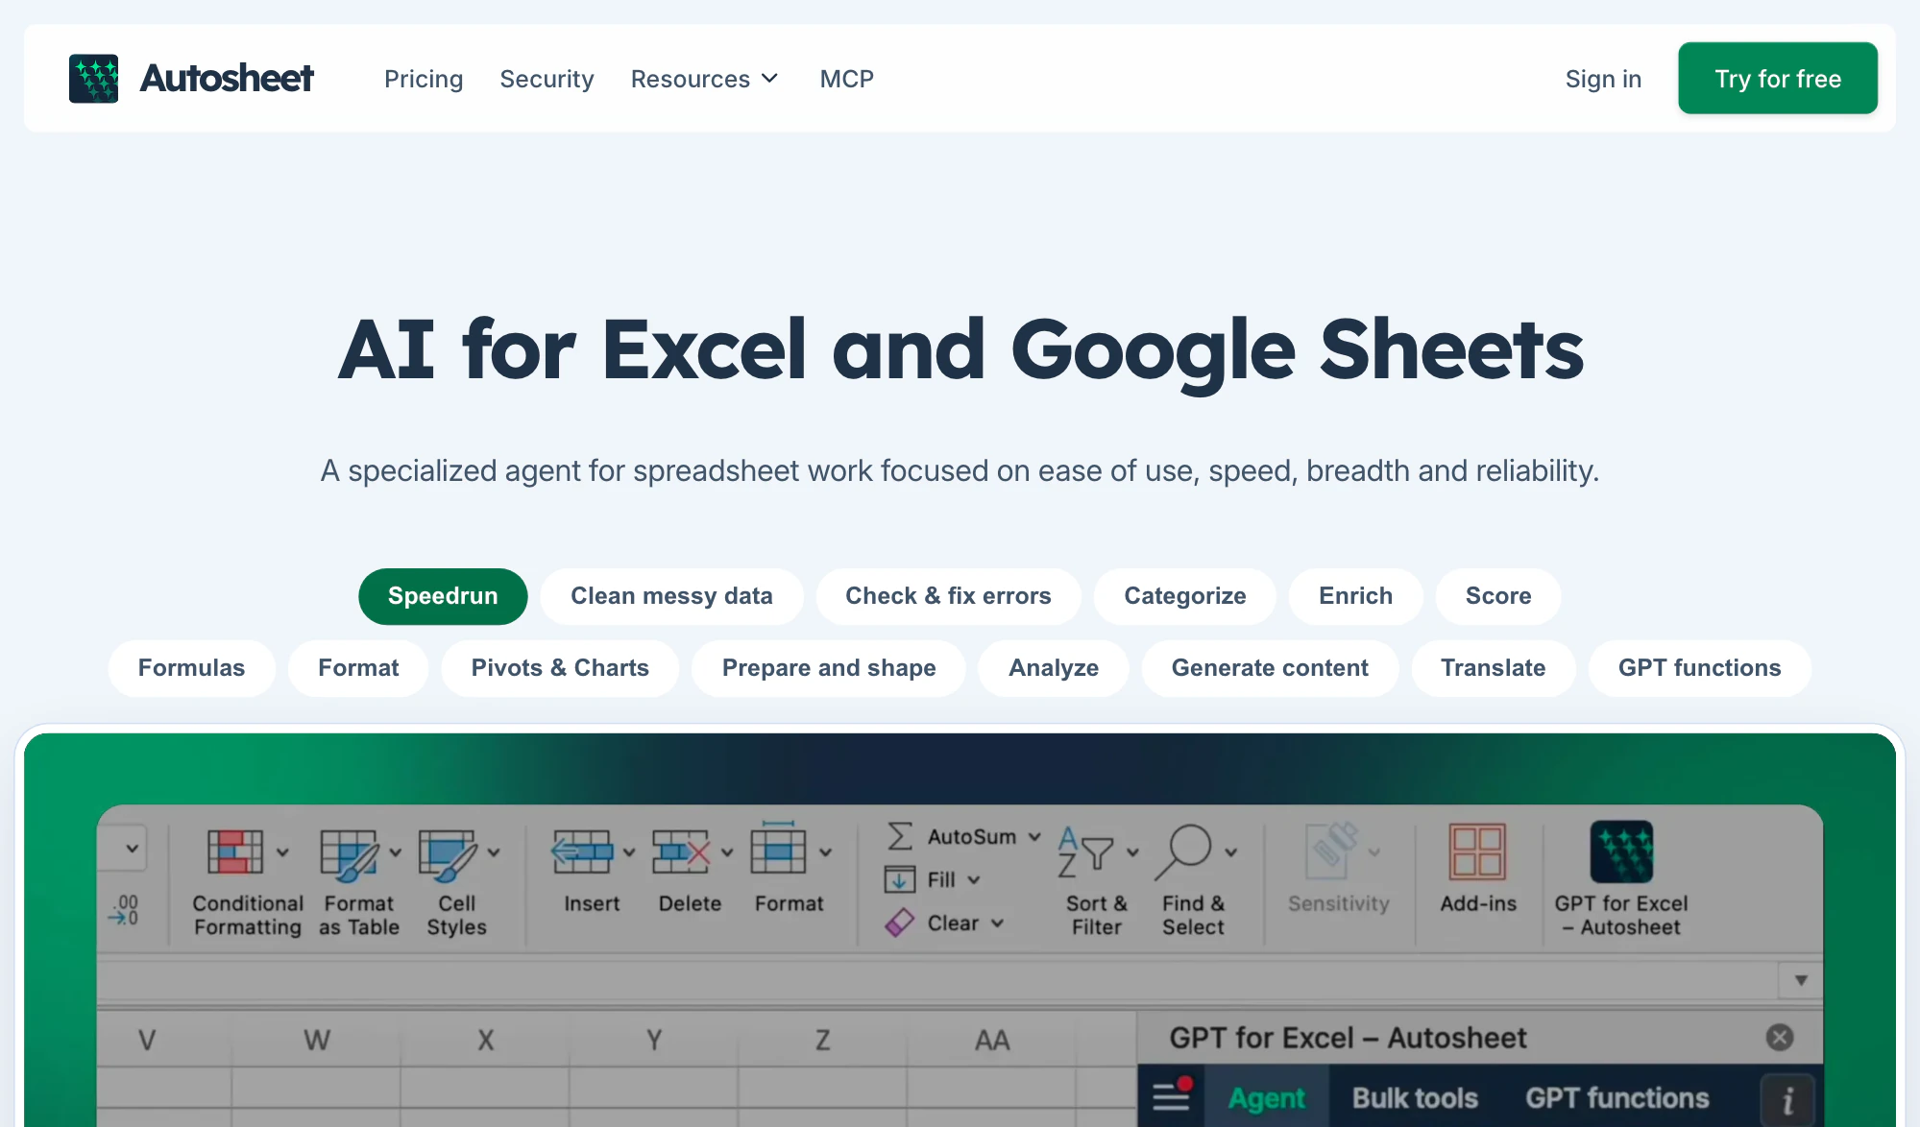Switch to sidebar GPT functions tab
The height and width of the screenshot is (1127, 1920).
click(1617, 1097)
